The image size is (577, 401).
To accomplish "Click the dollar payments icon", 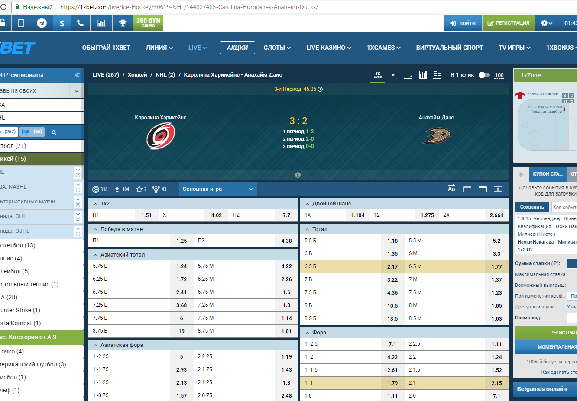I will (62, 23).
